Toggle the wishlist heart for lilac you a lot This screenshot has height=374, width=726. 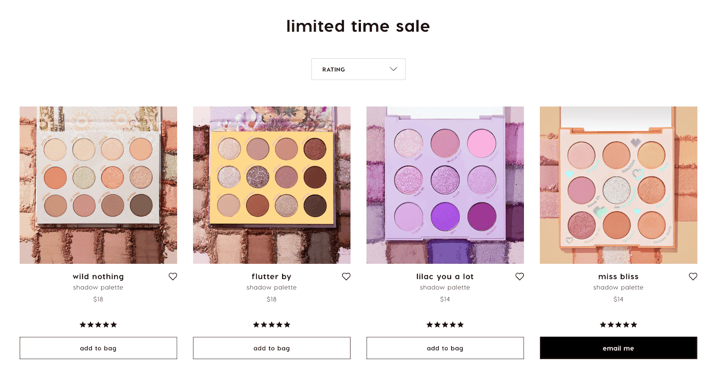point(519,276)
